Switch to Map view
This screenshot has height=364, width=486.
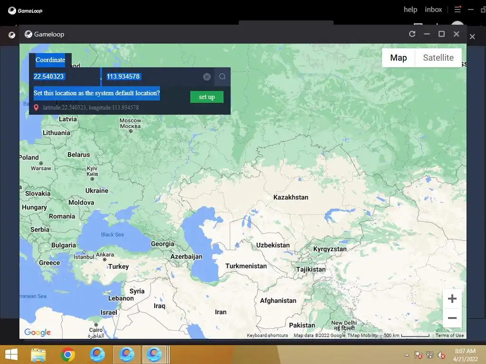point(398,58)
